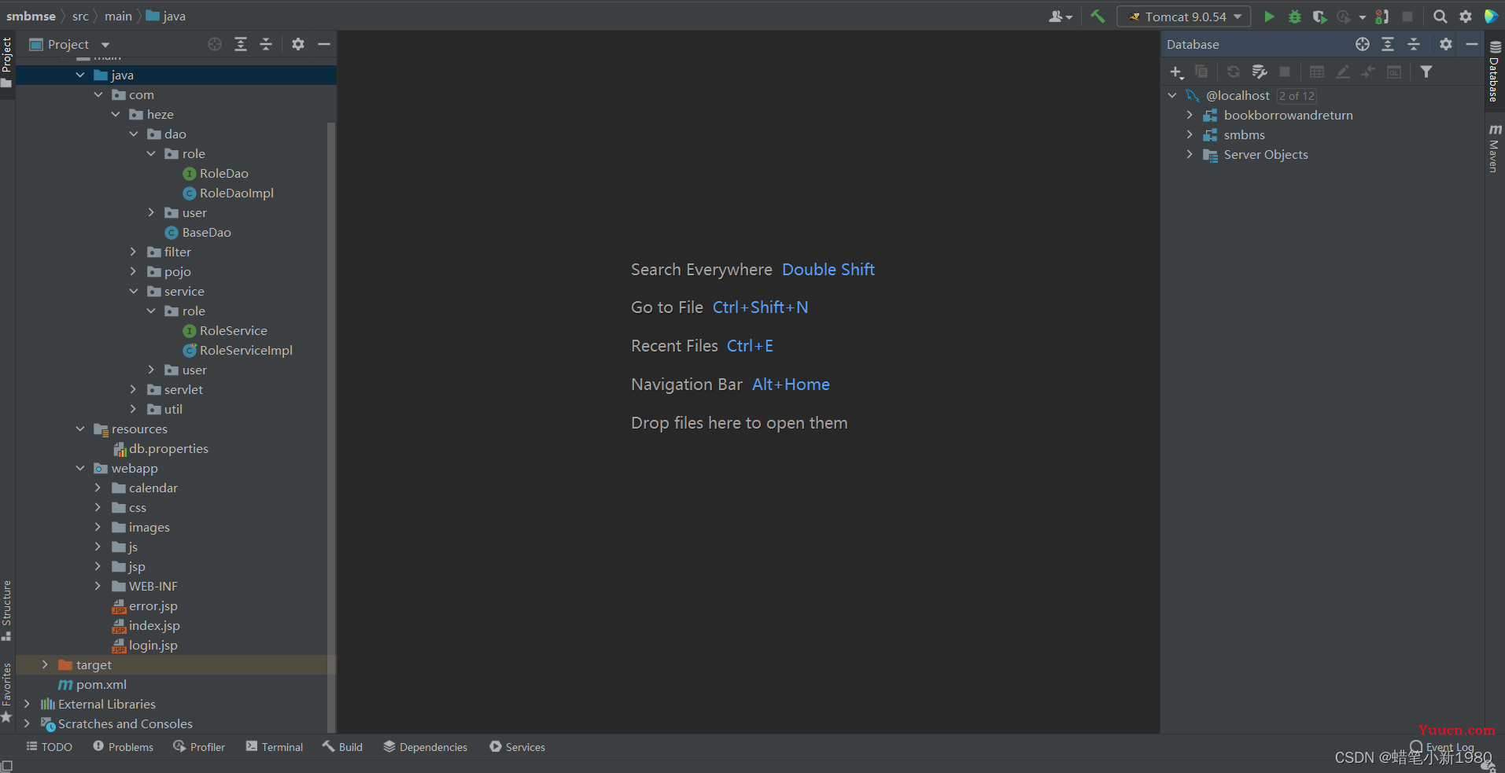The width and height of the screenshot is (1505, 773).
Task: Open Data Source Properties wrench icon
Action: pyautogui.click(x=1259, y=72)
